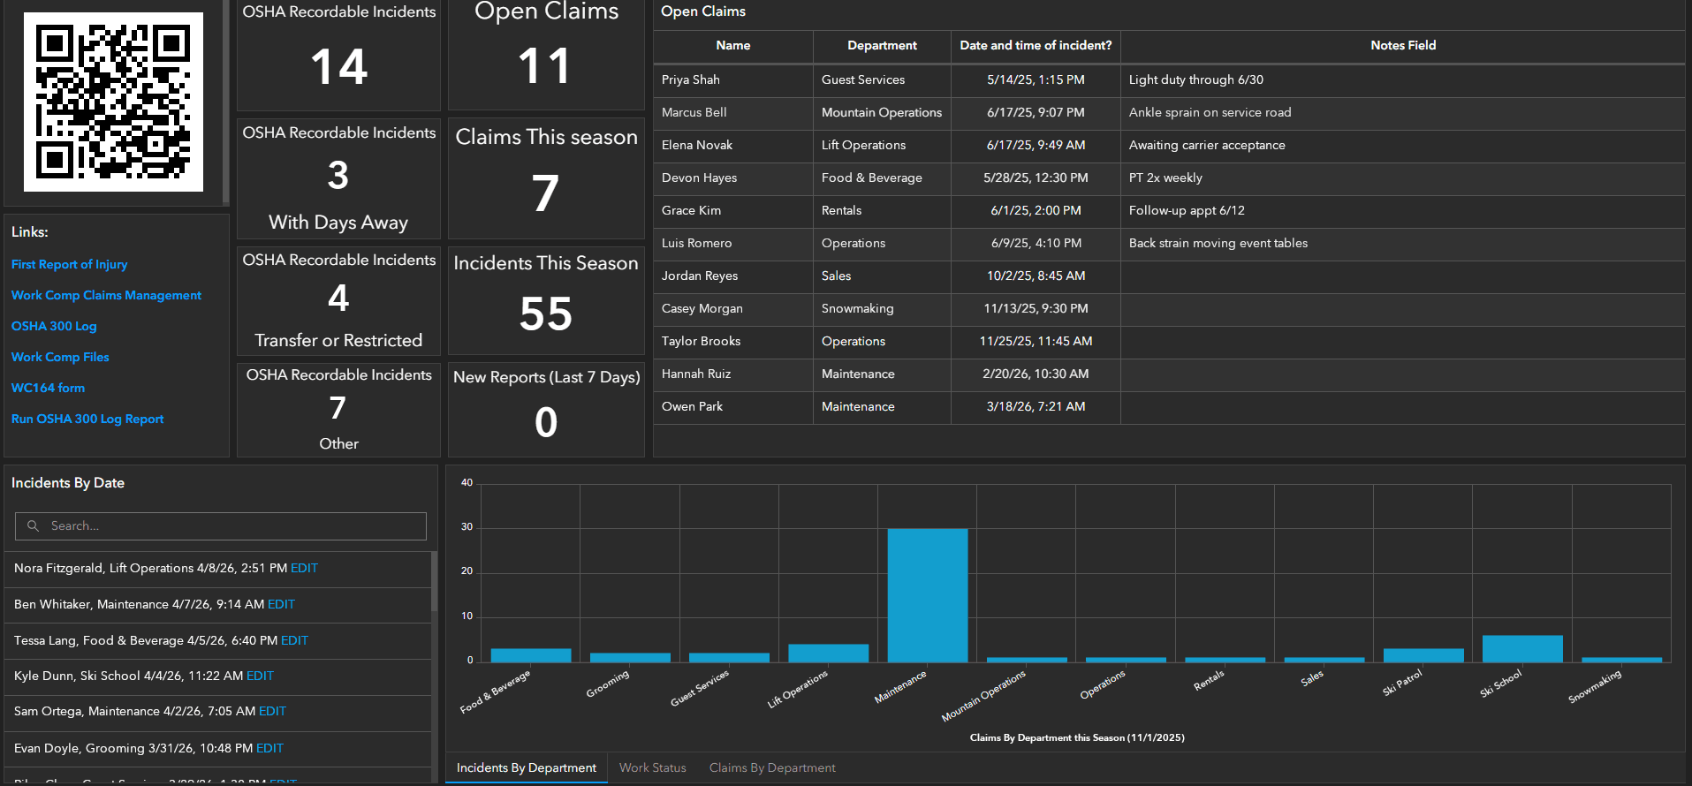Focus the Incidents By Date search field
The width and height of the screenshot is (1692, 786).
[x=221, y=525]
